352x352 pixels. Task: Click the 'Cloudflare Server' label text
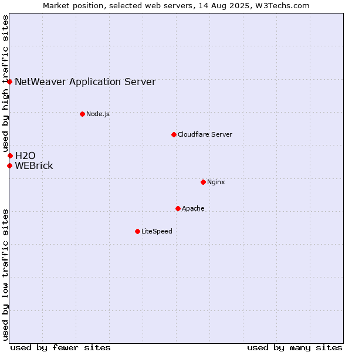[205, 134]
